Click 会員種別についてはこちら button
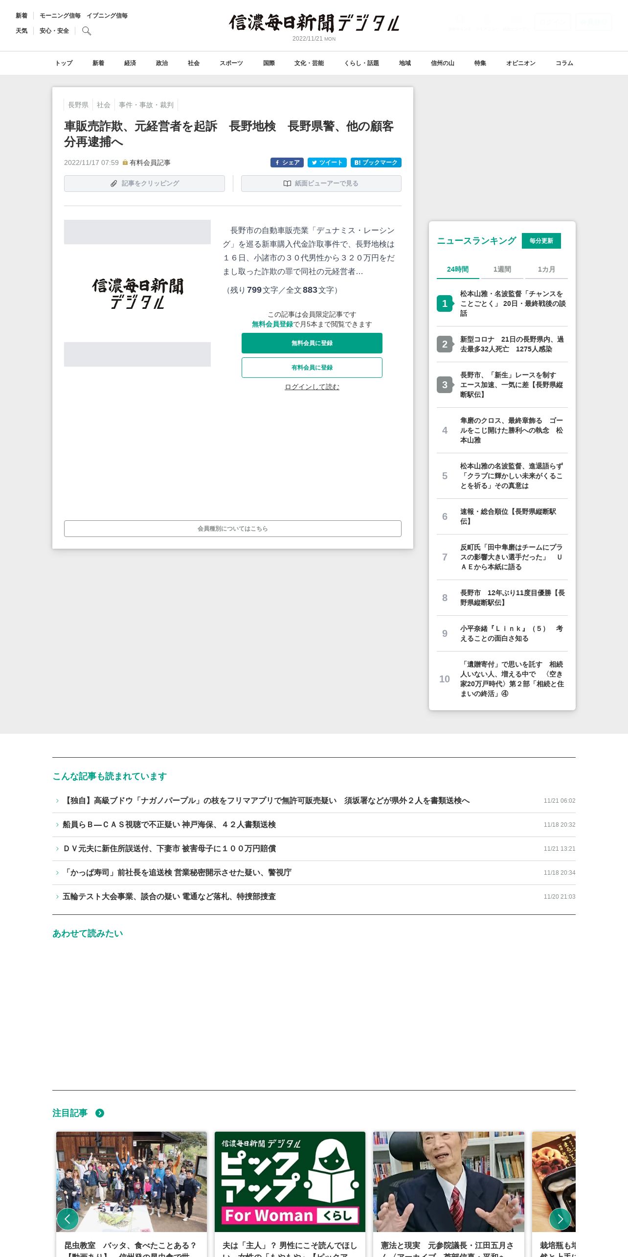Image resolution: width=628 pixels, height=1257 pixels. [233, 529]
